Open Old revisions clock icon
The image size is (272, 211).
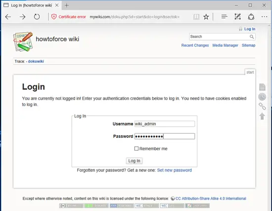[262, 97]
